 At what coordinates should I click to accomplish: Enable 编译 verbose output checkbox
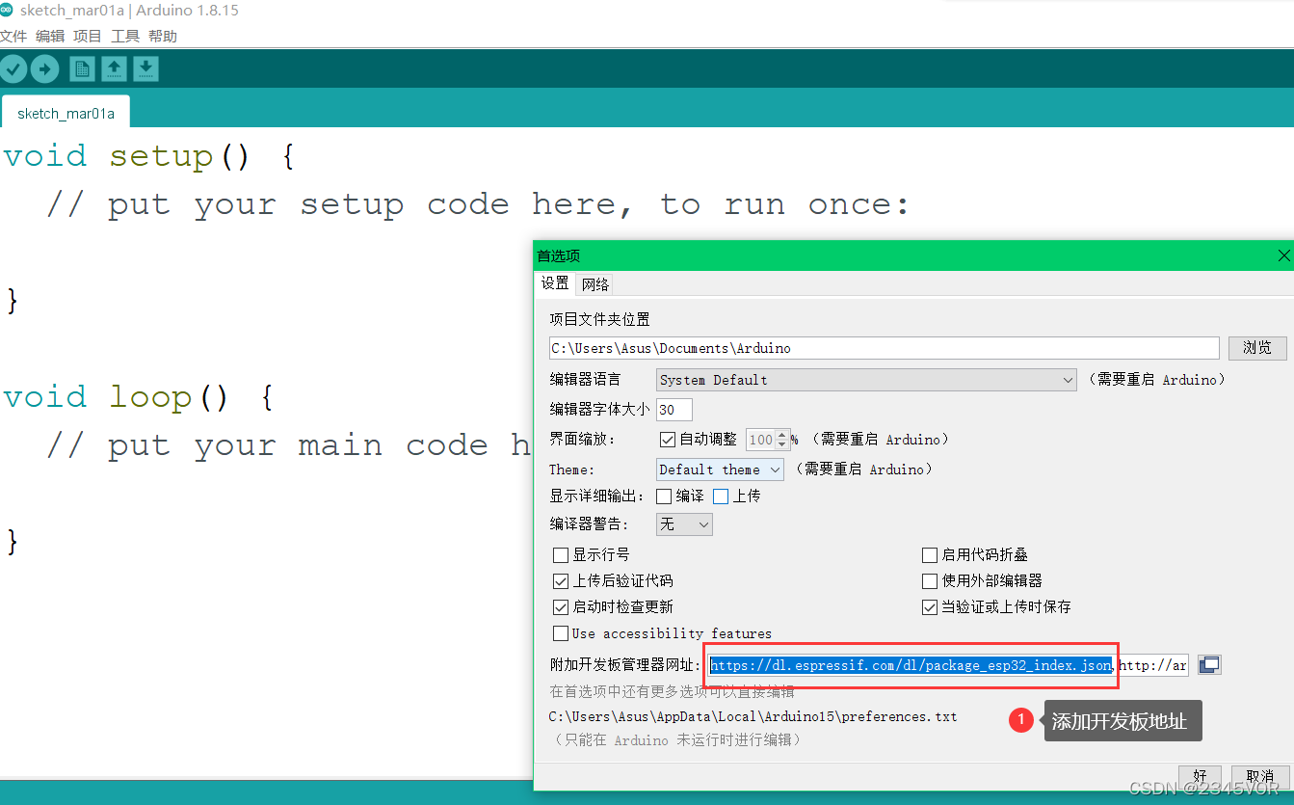664,496
